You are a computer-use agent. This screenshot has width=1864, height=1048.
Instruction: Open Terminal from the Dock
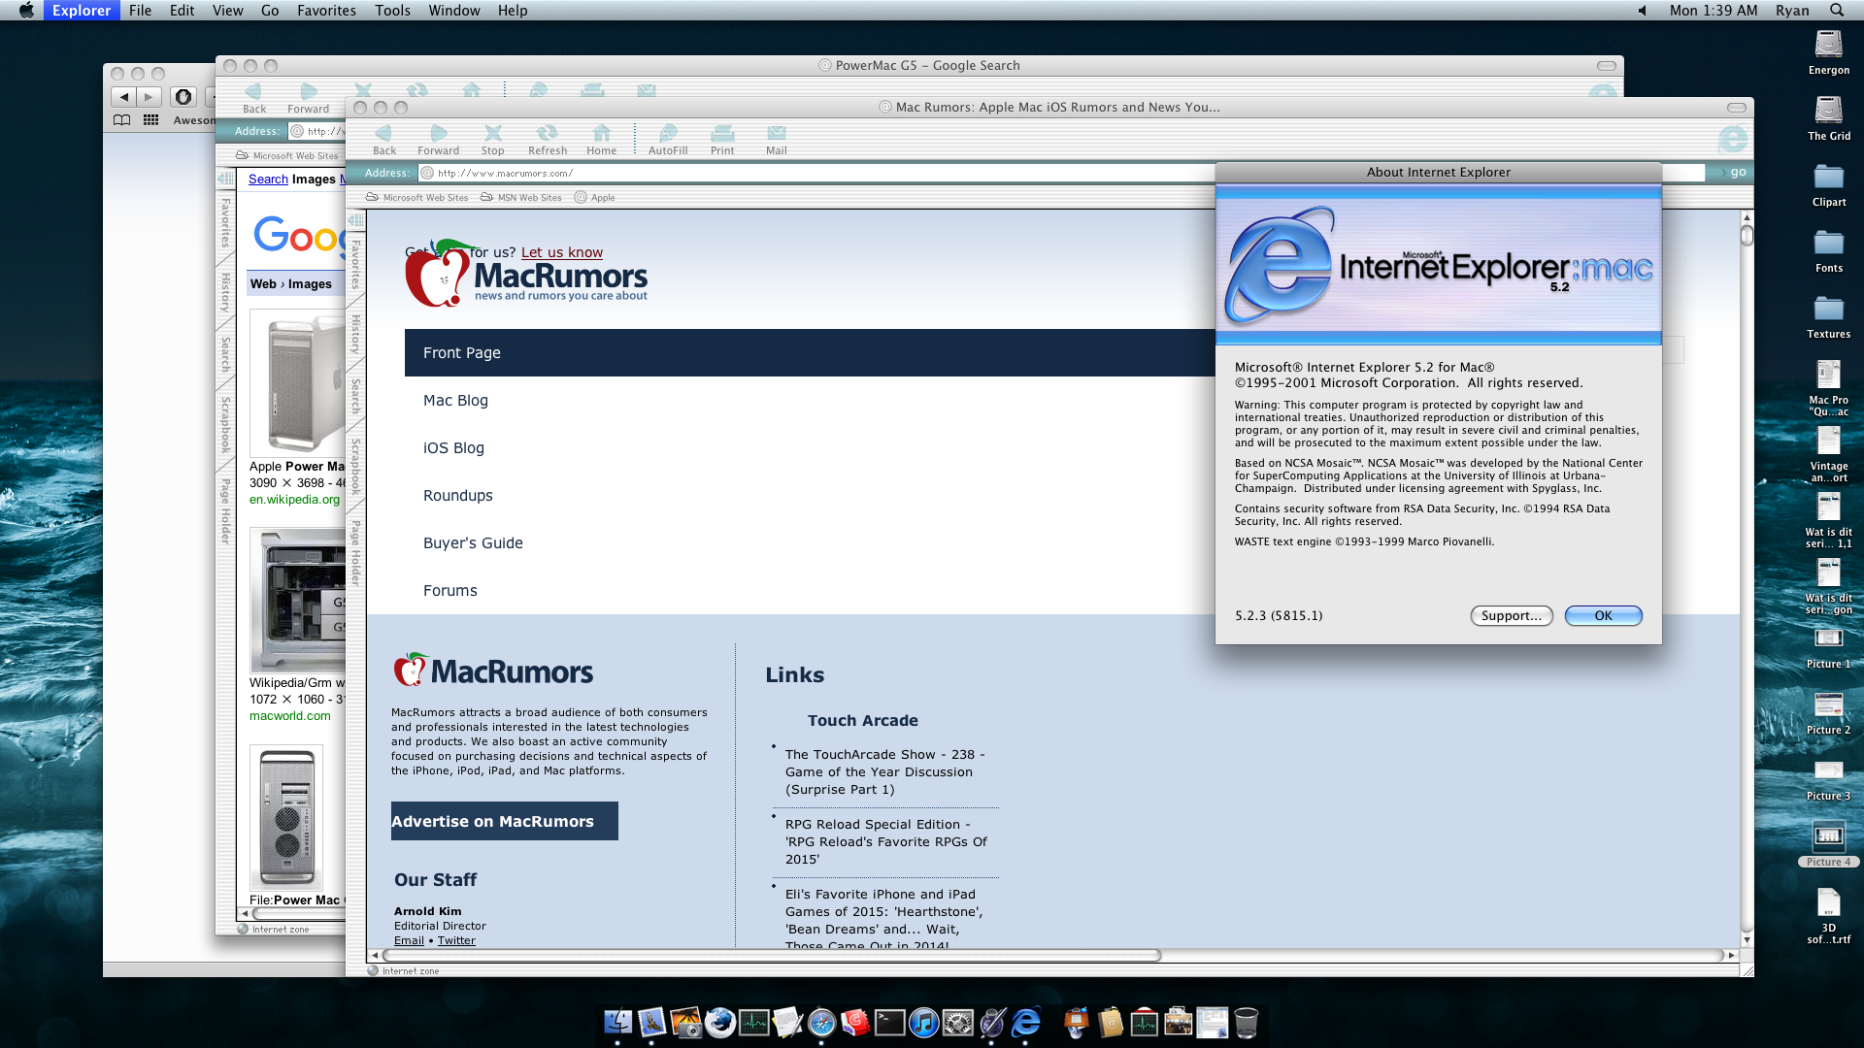(x=889, y=1023)
